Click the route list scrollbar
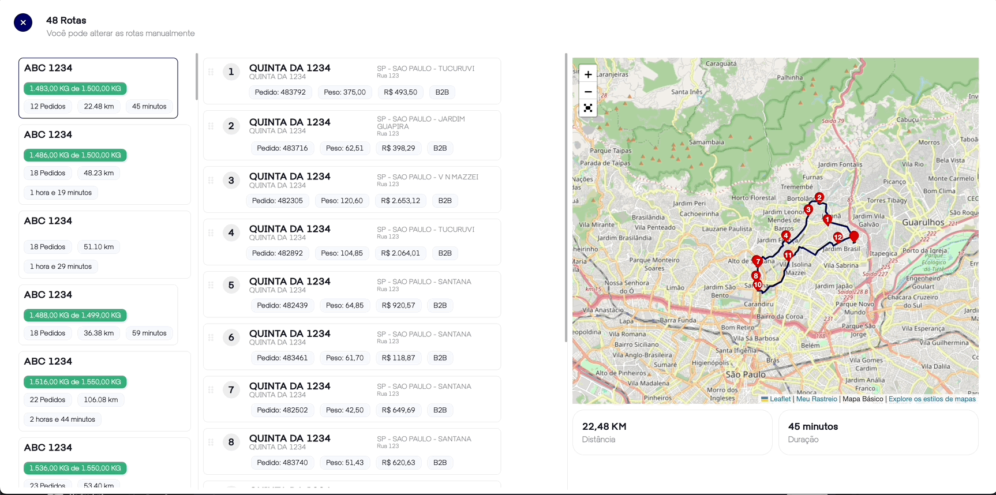Image resolution: width=996 pixels, height=495 pixels. coord(197,77)
